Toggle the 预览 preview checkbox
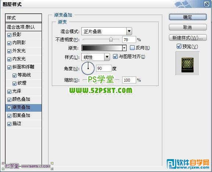The width and height of the screenshot is (212, 172). click(x=179, y=46)
